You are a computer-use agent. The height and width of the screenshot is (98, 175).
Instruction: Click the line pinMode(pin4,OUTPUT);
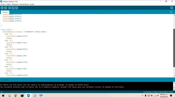(x=12, y=21)
